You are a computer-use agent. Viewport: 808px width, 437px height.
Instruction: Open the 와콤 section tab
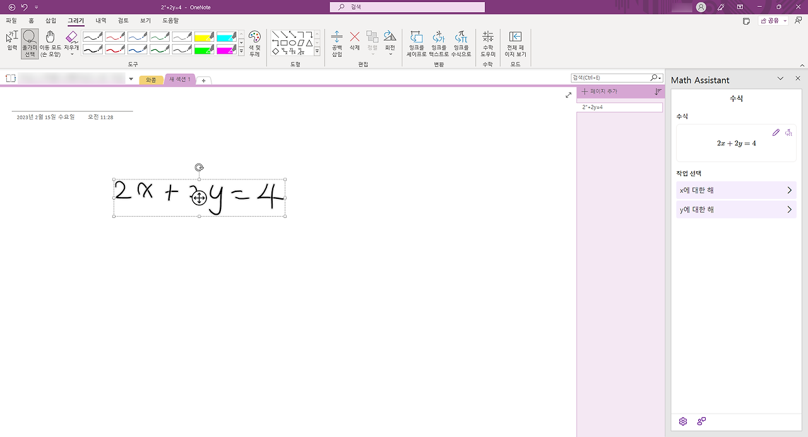click(x=151, y=80)
